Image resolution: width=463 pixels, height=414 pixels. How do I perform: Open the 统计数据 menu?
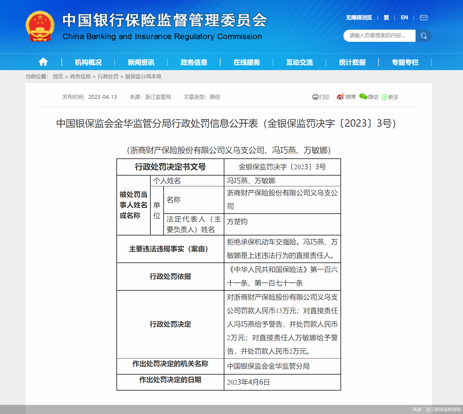point(352,62)
